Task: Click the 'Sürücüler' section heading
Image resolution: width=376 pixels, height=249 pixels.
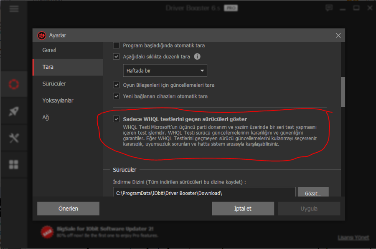Action: 124,170
